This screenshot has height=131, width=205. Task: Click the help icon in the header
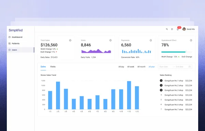coord(172,29)
